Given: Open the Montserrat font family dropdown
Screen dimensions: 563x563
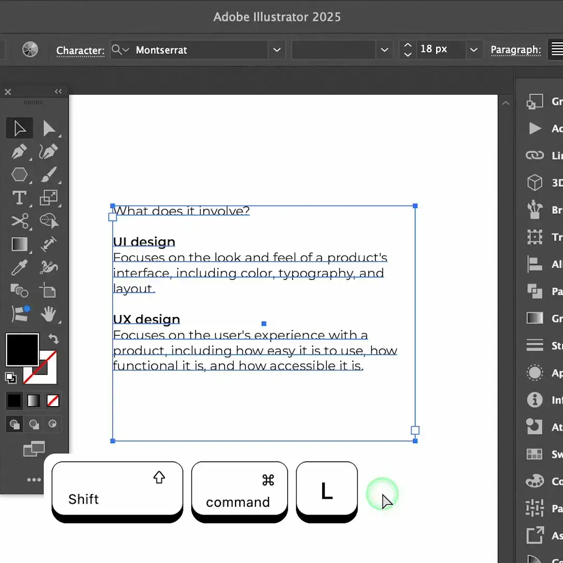Looking at the screenshot, I should (277, 50).
